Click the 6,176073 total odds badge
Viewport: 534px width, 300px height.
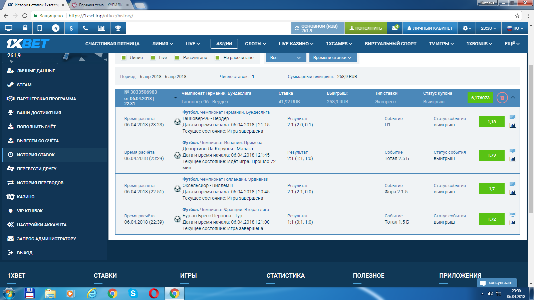click(x=480, y=98)
